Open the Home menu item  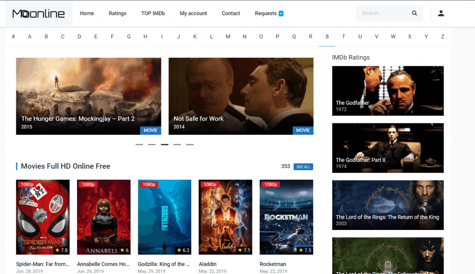pos(87,13)
